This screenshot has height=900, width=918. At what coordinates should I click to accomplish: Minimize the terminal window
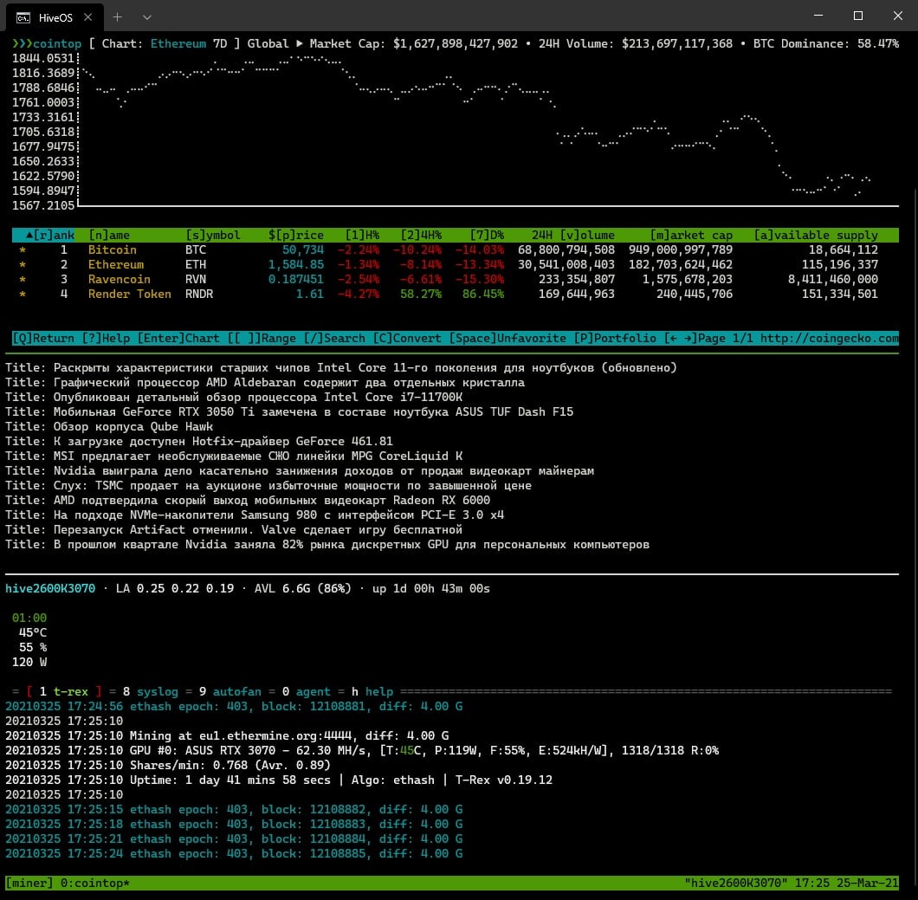[818, 16]
